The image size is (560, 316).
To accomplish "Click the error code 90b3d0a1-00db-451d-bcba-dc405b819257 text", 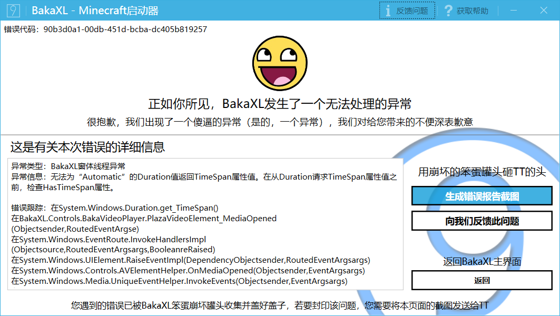I will [125, 29].
